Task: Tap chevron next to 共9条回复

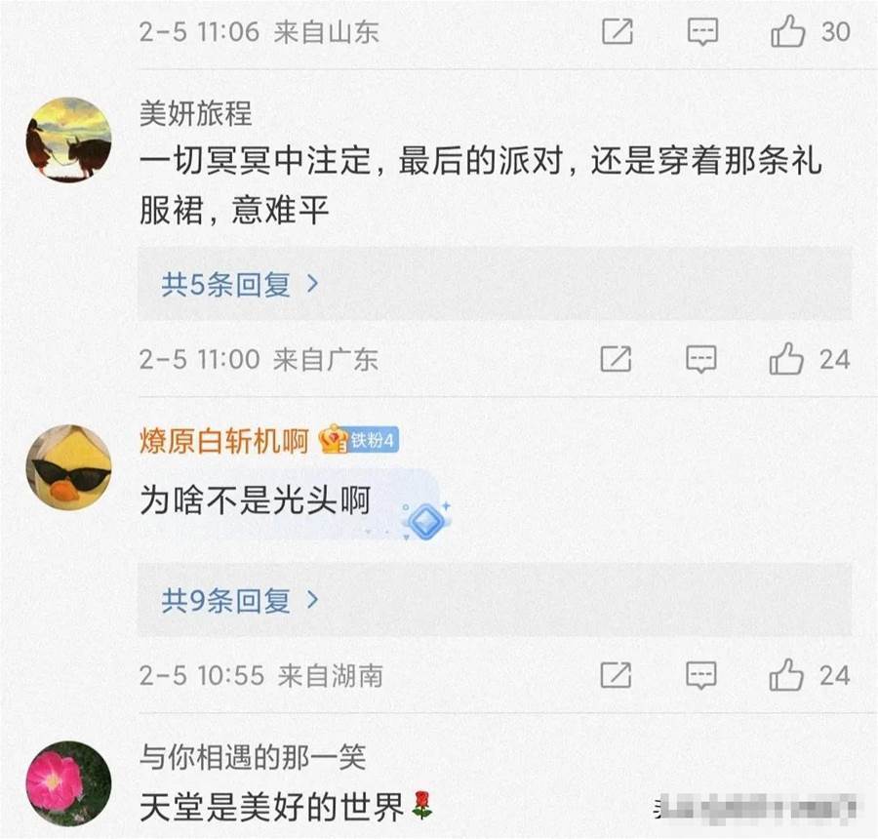Action: point(313,600)
